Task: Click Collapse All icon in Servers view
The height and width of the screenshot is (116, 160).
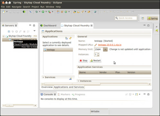Action: (x=9, y=32)
